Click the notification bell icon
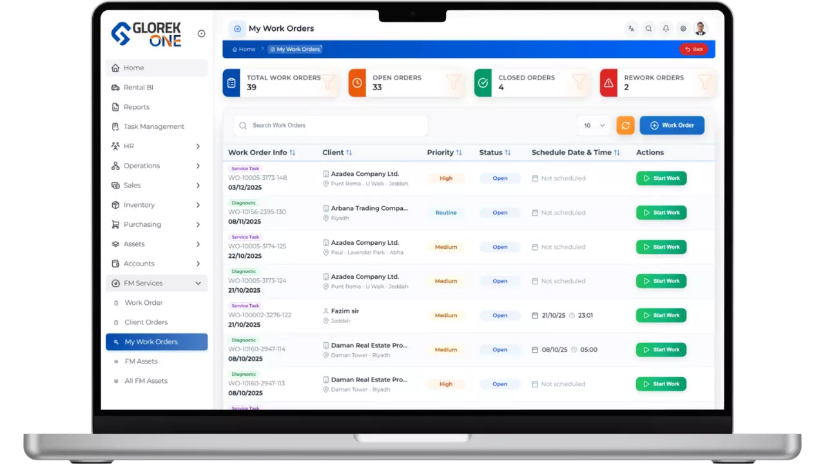 click(x=666, y=28)
